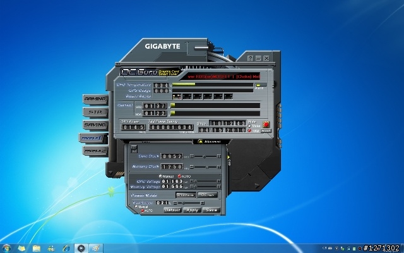The width and height of the screenshot is (404, 253).
Task: Increase Memory Voltage with the plus button
Action: coord(219,187)
